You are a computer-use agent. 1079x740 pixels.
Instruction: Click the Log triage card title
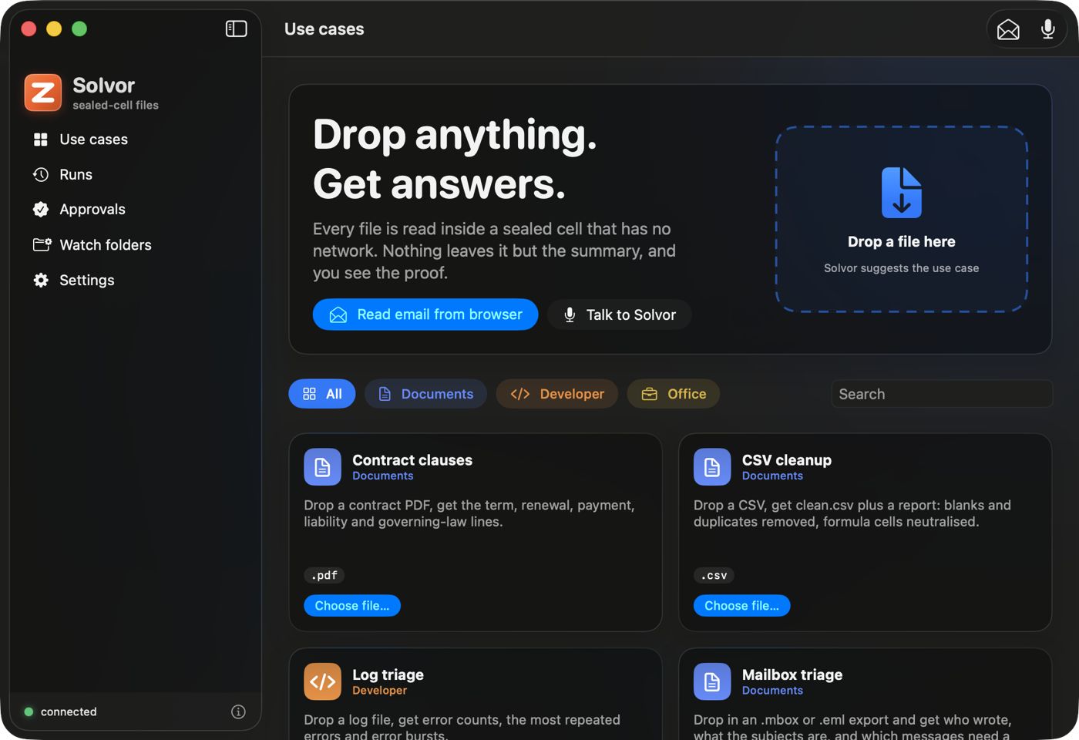pos(388,674)
